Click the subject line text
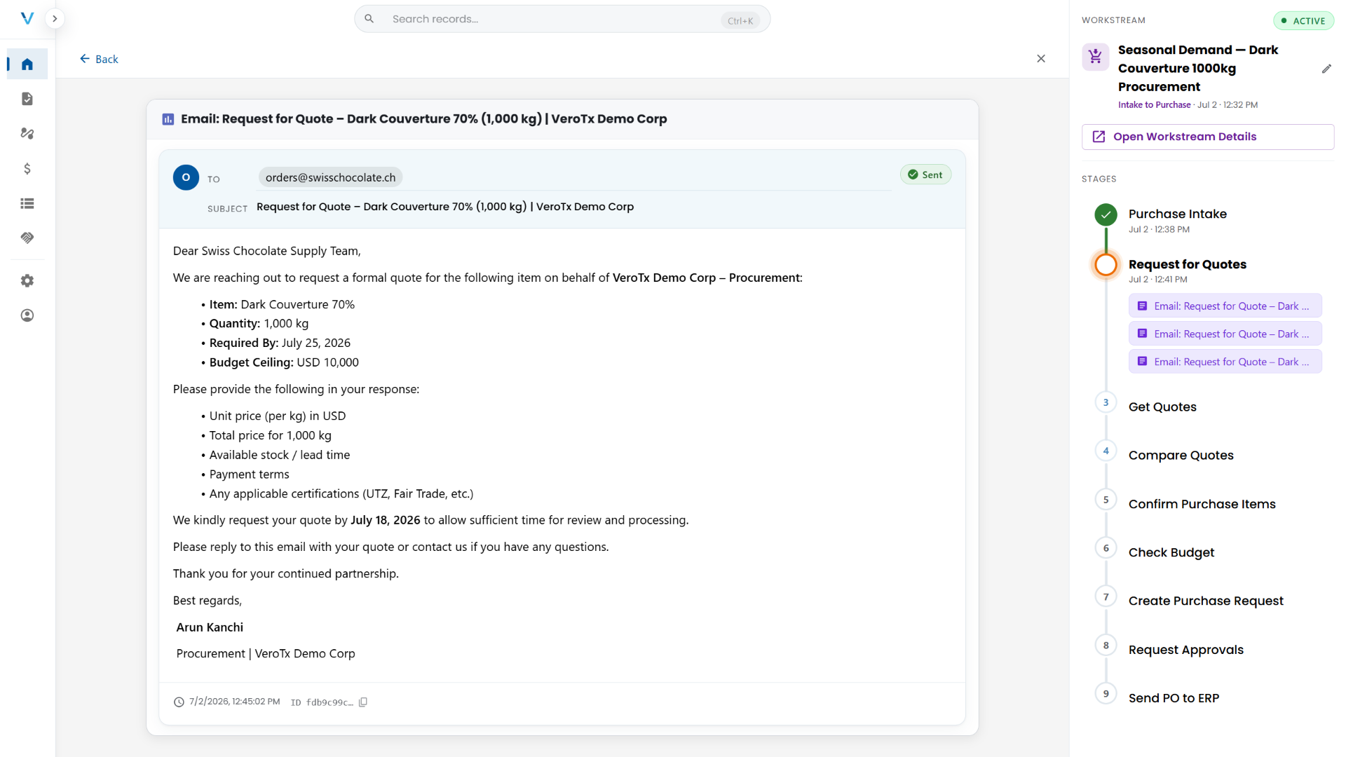This screenshot has height=757, width=1346. pyautogui.click(x=445, y=207)
